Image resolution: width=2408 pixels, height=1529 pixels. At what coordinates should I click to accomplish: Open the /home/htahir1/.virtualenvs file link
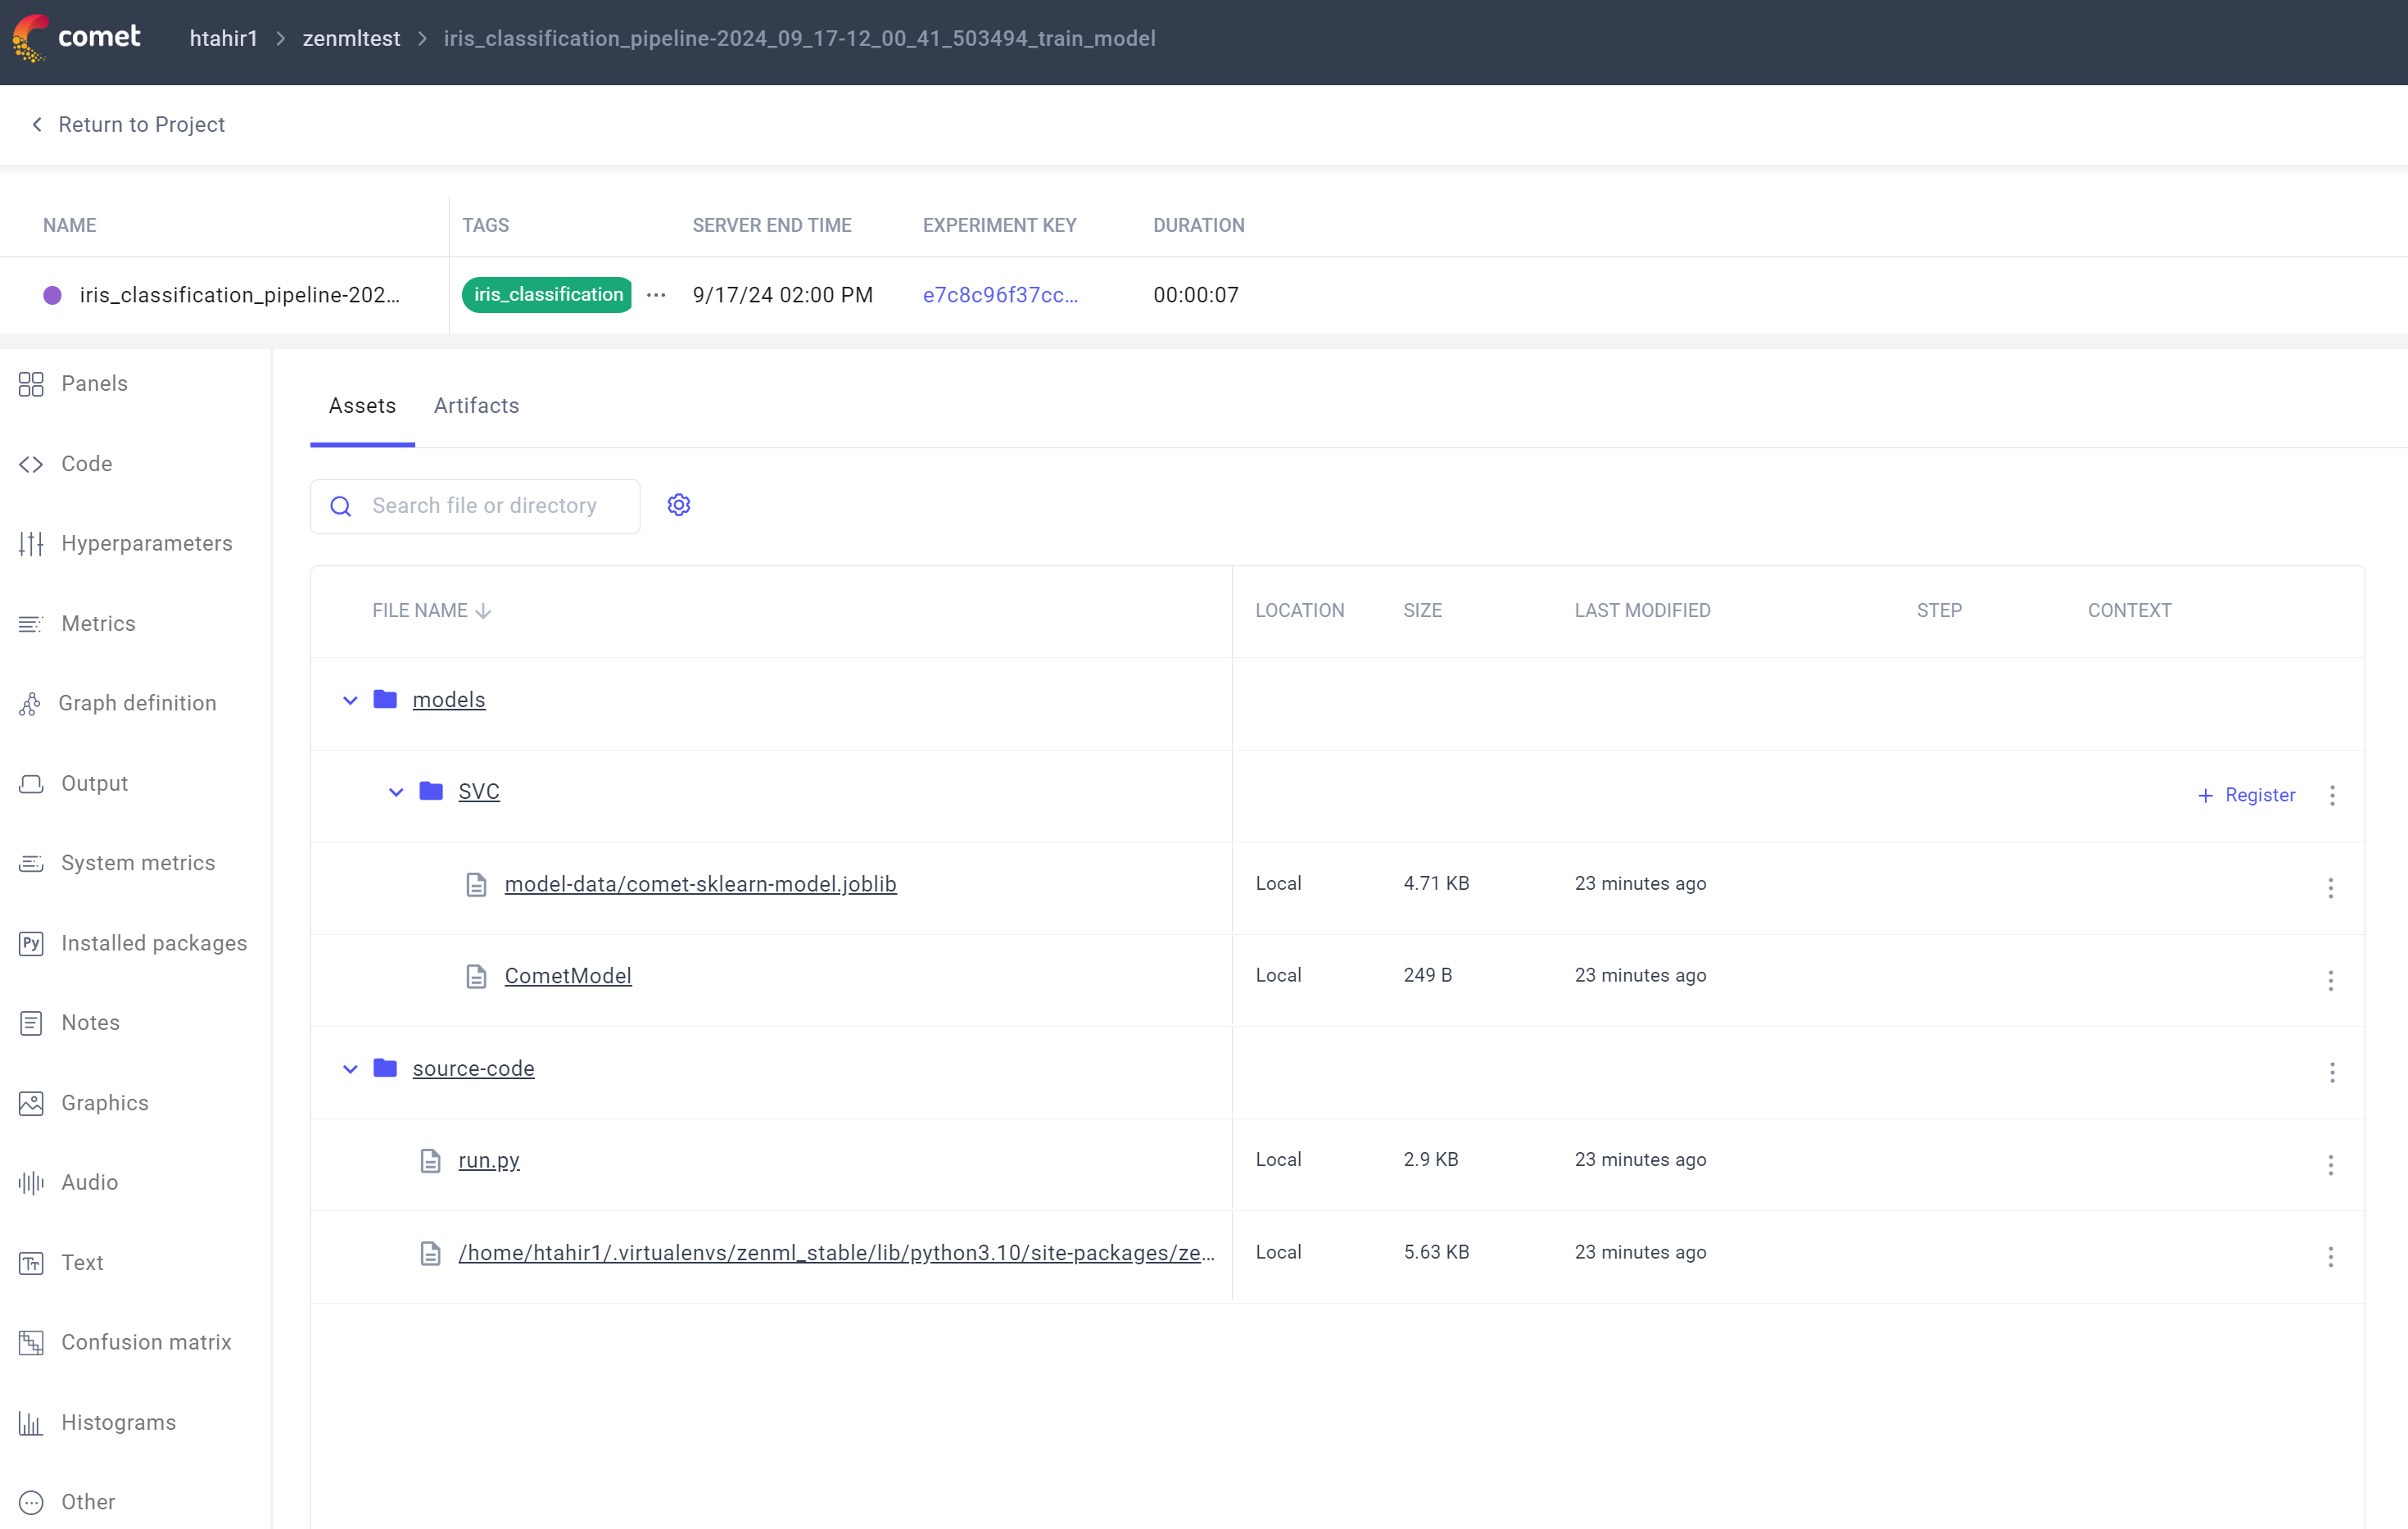[x=836, y=1253]
